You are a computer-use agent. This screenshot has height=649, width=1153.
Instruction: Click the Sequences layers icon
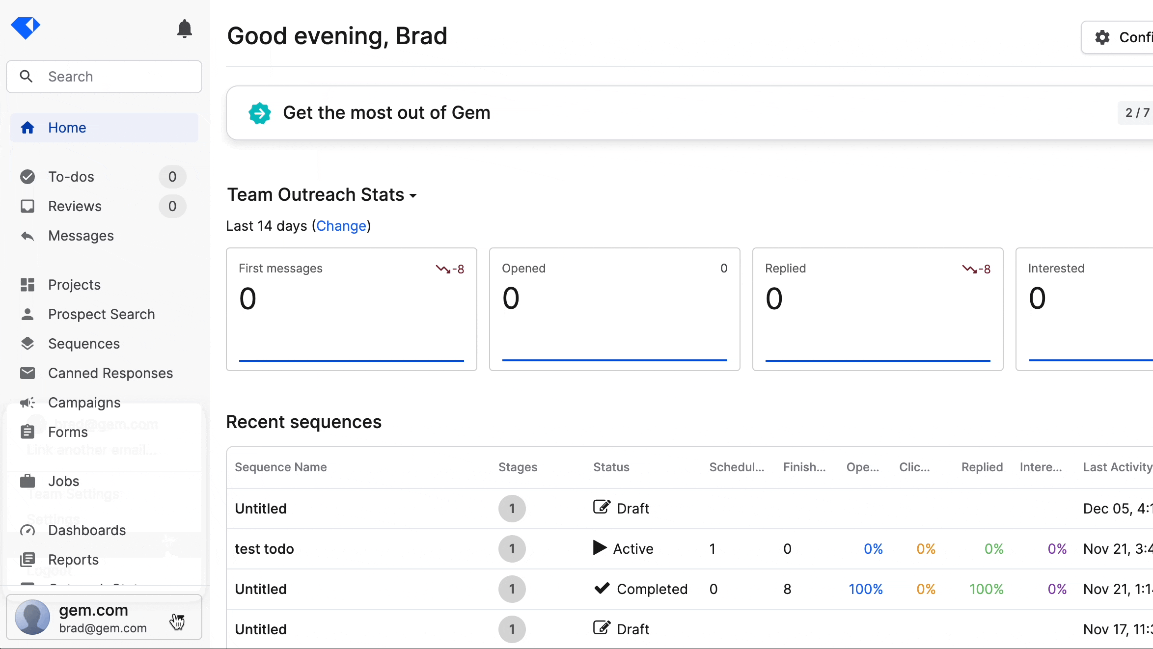tap(27, 344)
